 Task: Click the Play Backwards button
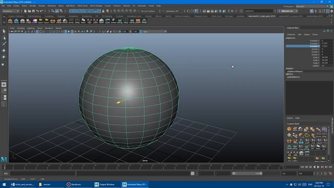pos(314,167)
